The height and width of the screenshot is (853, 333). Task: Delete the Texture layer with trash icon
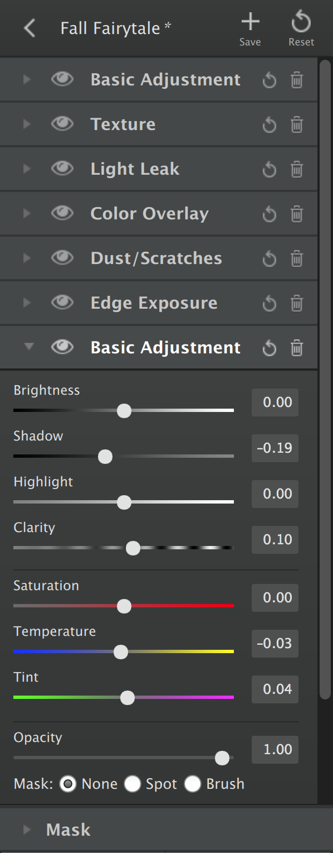(x=297, y=124)
